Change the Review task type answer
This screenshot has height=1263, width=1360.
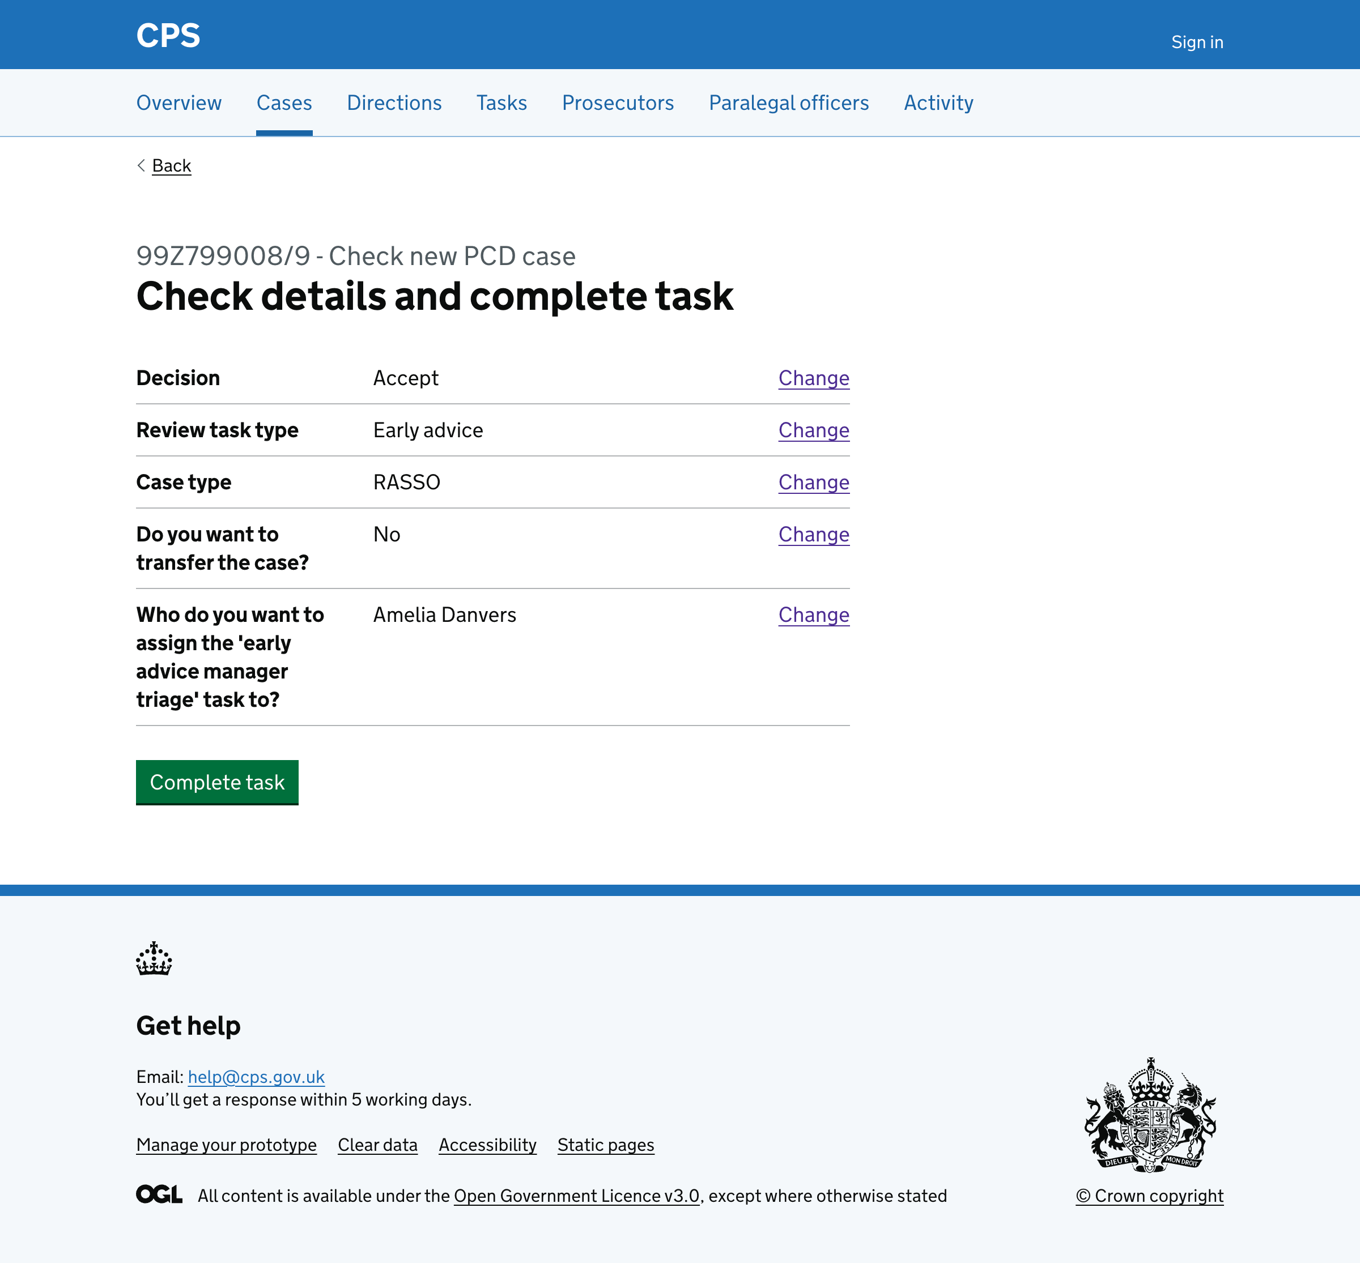click(x=813, y=430)
